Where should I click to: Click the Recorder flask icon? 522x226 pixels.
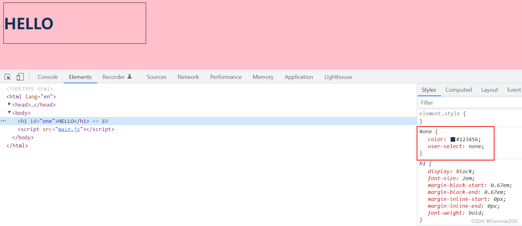[x=129, y=76]
